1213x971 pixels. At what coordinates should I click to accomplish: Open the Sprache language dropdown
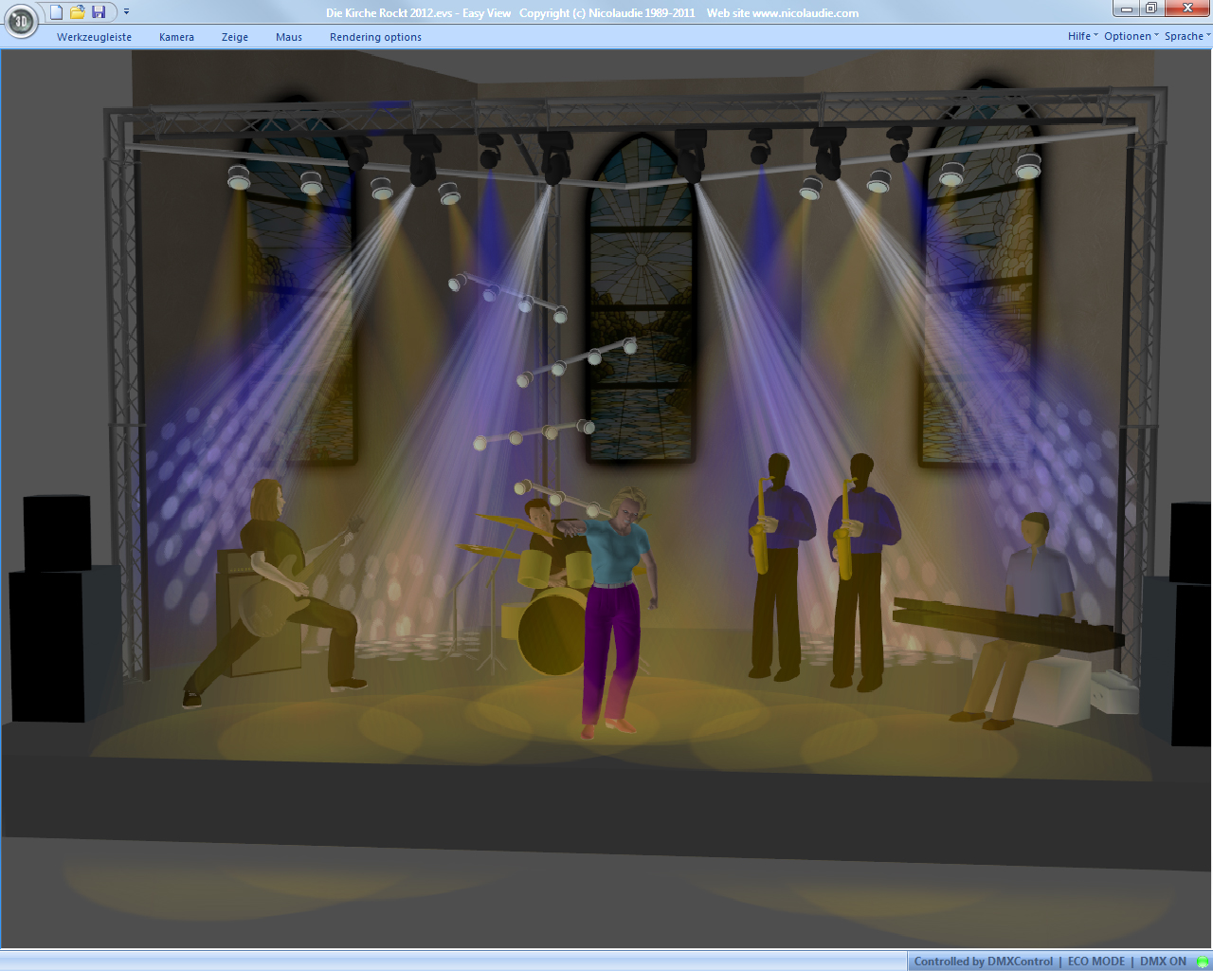coord(1186,36)
